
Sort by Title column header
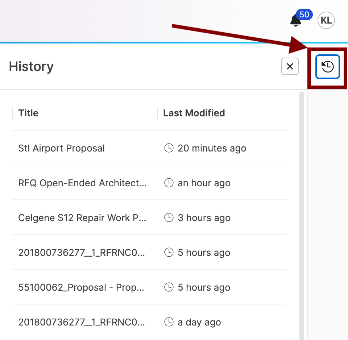28,113
